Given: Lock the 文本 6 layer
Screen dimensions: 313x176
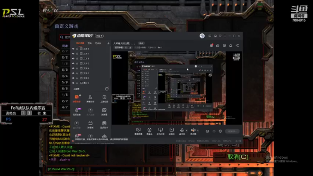Looking at the screenshot, I should point(77,58).
